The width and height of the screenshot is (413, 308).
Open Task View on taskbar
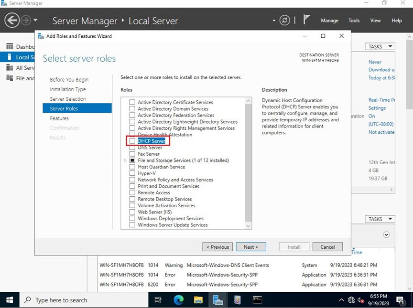[x=158, y=300]
